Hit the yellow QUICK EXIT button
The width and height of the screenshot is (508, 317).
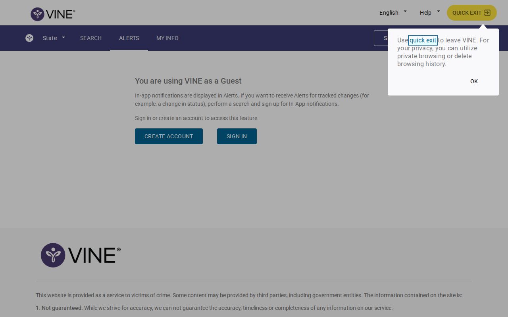tap(472, 13)
